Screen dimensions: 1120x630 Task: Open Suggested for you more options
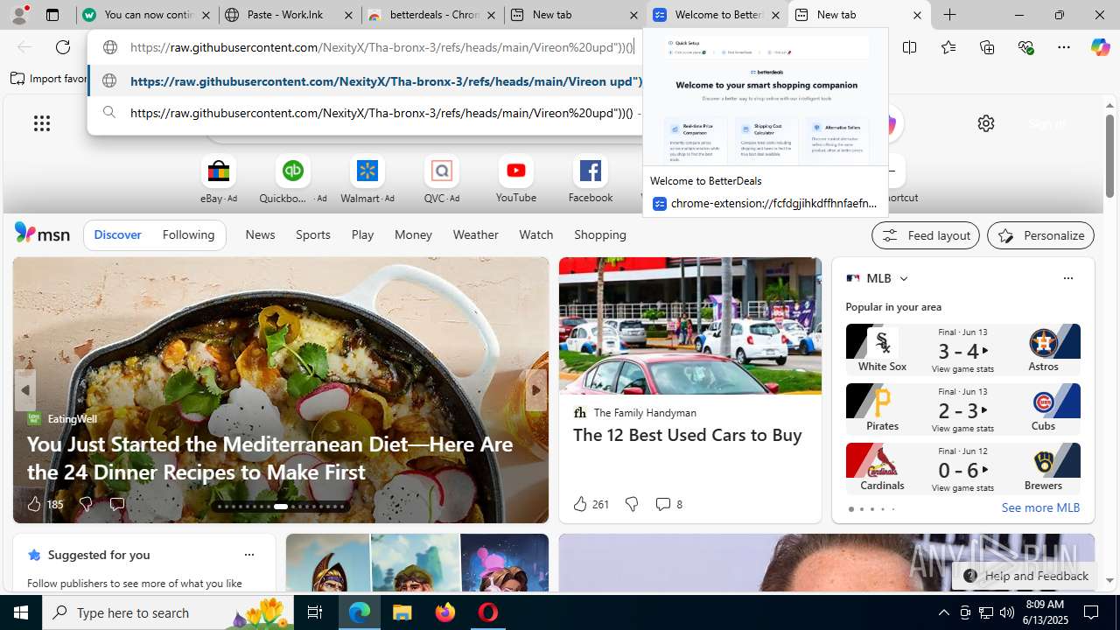click(248, 555)
